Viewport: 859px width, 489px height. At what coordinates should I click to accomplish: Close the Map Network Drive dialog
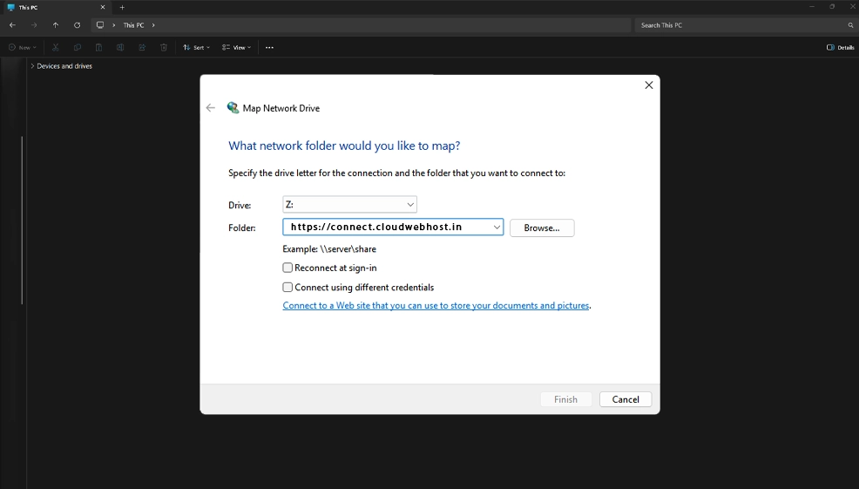click(649, 85)
